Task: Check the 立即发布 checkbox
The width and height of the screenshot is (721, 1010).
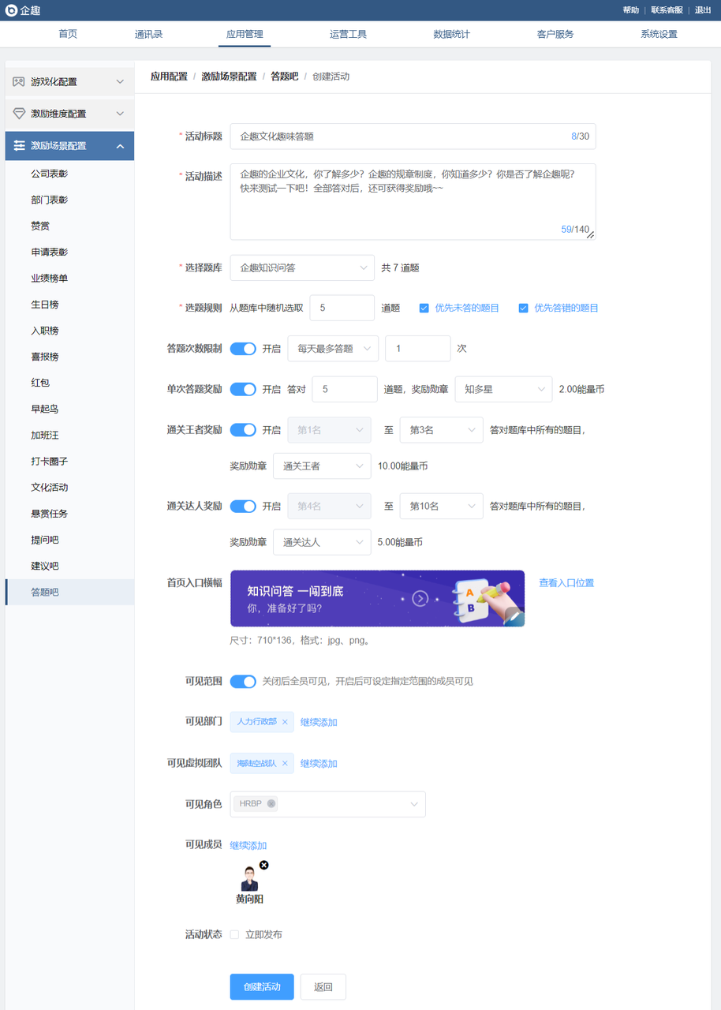Action: coord(234,935)
